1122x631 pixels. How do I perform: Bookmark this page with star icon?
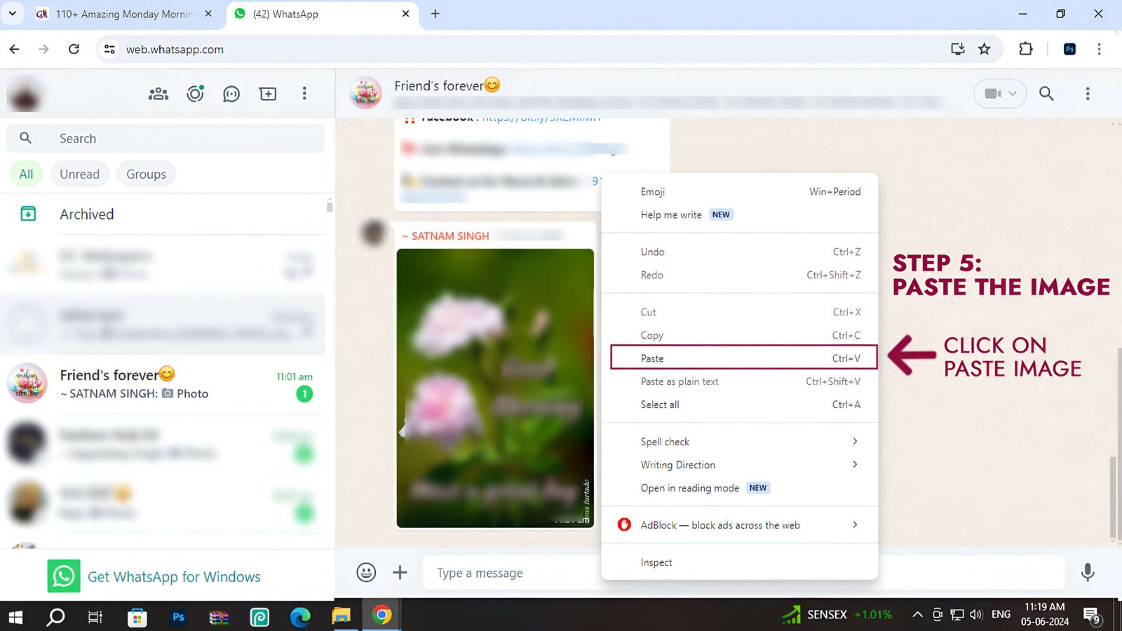pos(985,49)
